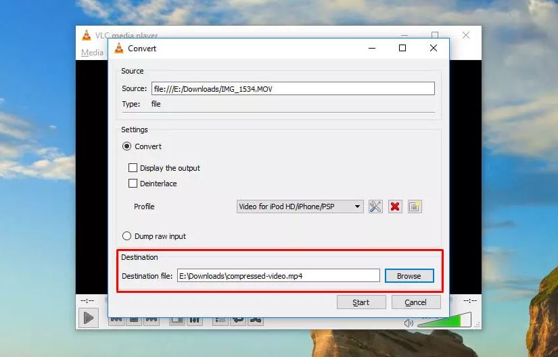Click the VLC main window play button

pos(89,318)
